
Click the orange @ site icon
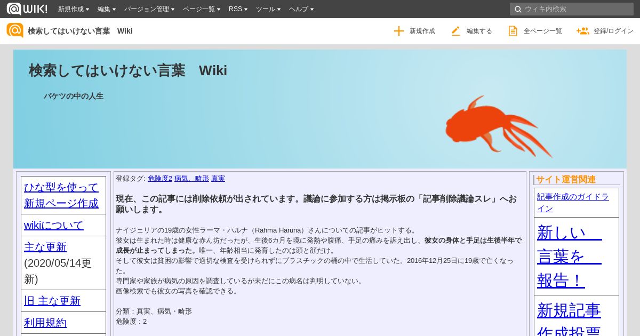[x=15, y=30]
